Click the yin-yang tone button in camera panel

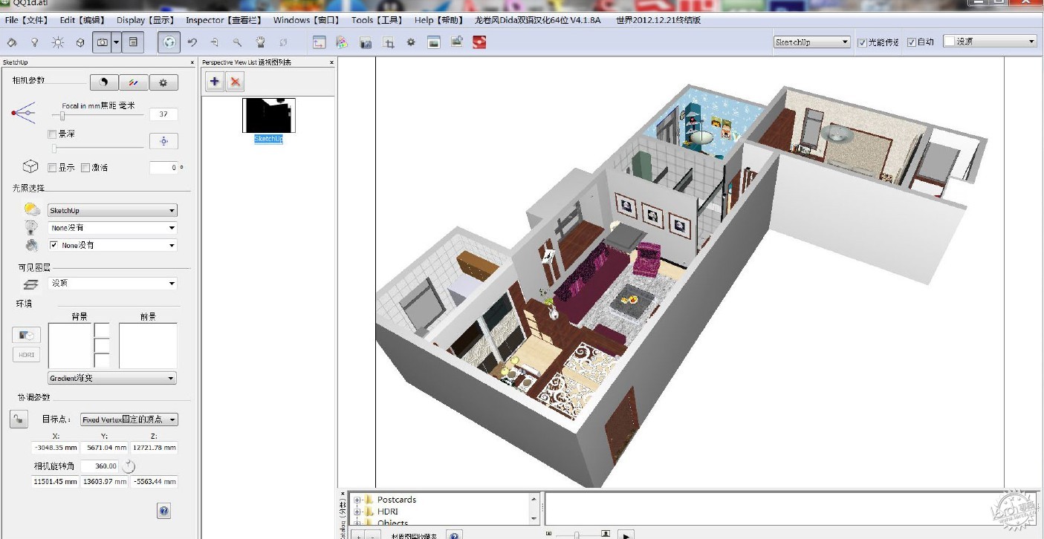(x=105, y=82)
